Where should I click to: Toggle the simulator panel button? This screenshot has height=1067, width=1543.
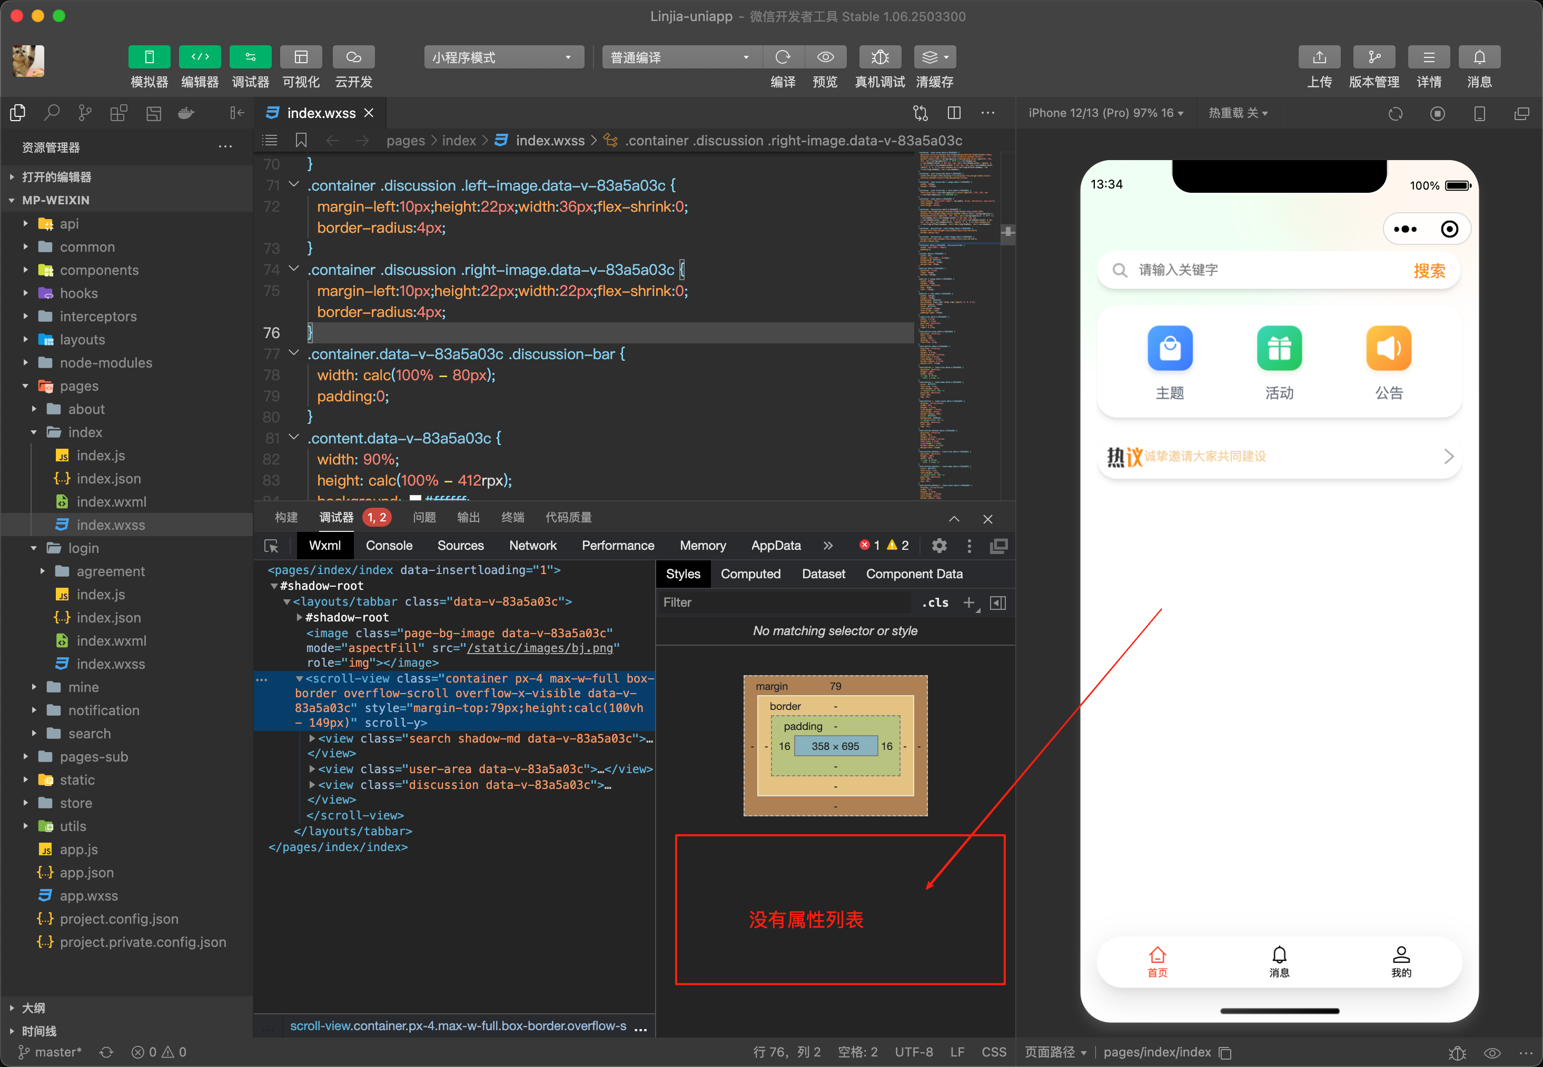tap(149, 57)
